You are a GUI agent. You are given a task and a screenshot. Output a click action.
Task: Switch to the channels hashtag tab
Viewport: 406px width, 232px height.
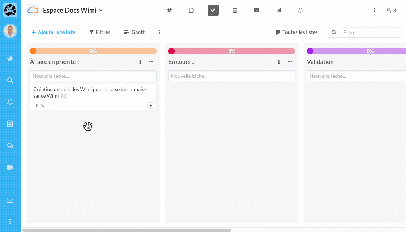[x=169, y=10]
